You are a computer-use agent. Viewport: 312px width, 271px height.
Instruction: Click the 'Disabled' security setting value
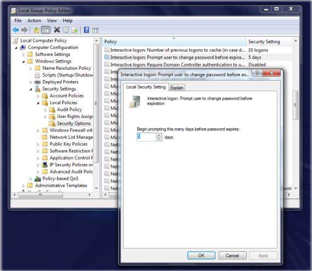[x=257, y=65]
